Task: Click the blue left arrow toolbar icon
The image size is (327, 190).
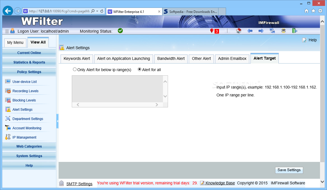Action: pos(250,31)
